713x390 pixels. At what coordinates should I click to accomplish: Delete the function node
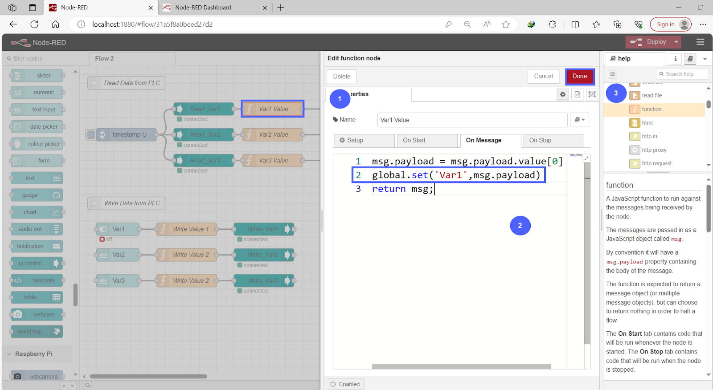(342, 77)
